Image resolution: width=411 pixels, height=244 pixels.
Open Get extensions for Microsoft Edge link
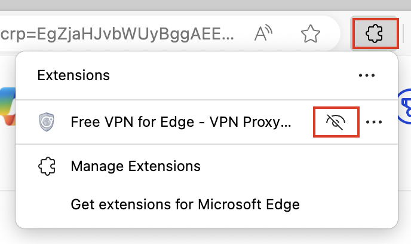(x=185, y=205)
